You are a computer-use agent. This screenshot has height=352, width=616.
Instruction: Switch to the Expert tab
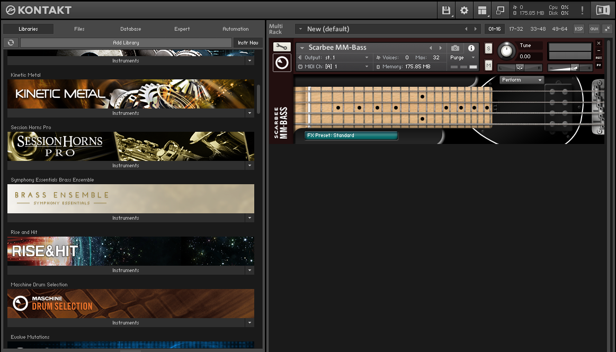tap(182, 29)
